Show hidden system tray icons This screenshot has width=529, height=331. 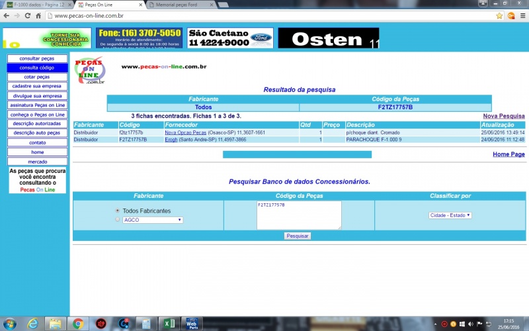coord(435,324)
